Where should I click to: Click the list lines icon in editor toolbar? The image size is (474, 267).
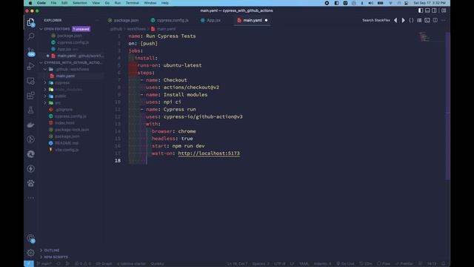pyautogui.click(x=419, y=20)
